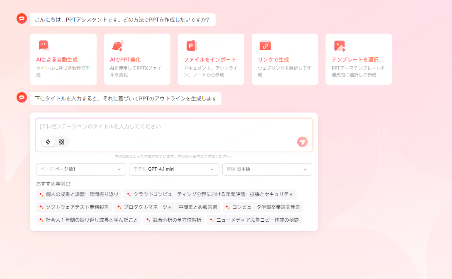Screen dimensions: 452x279
Task: Click the send arrow in the title box
Action: pos(303,142)
